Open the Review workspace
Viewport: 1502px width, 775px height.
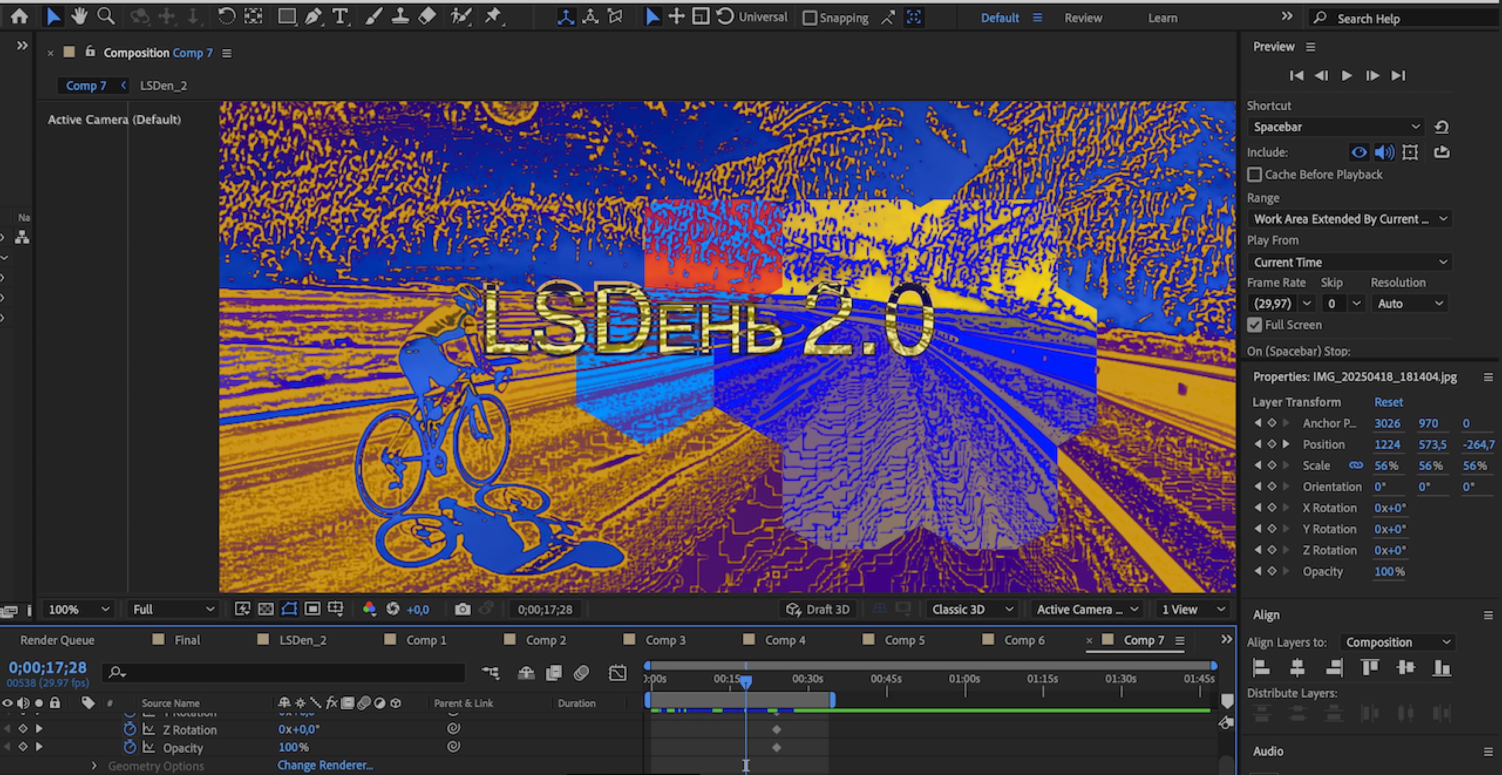(x=1083, y=18)
